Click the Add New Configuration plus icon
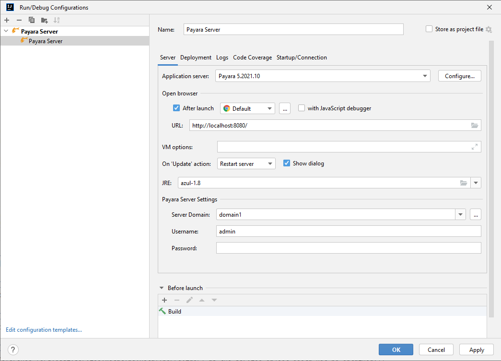This screenshot has height=361, width=501. pos(7,20)
